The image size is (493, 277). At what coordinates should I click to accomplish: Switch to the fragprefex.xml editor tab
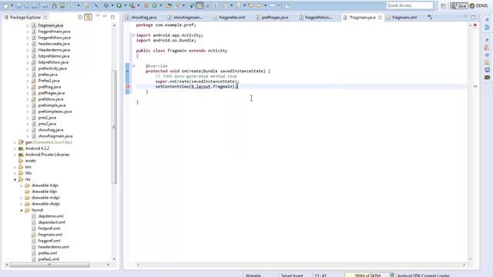pos(229,17)
